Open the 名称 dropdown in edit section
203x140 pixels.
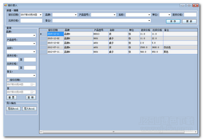coord(149,15)
